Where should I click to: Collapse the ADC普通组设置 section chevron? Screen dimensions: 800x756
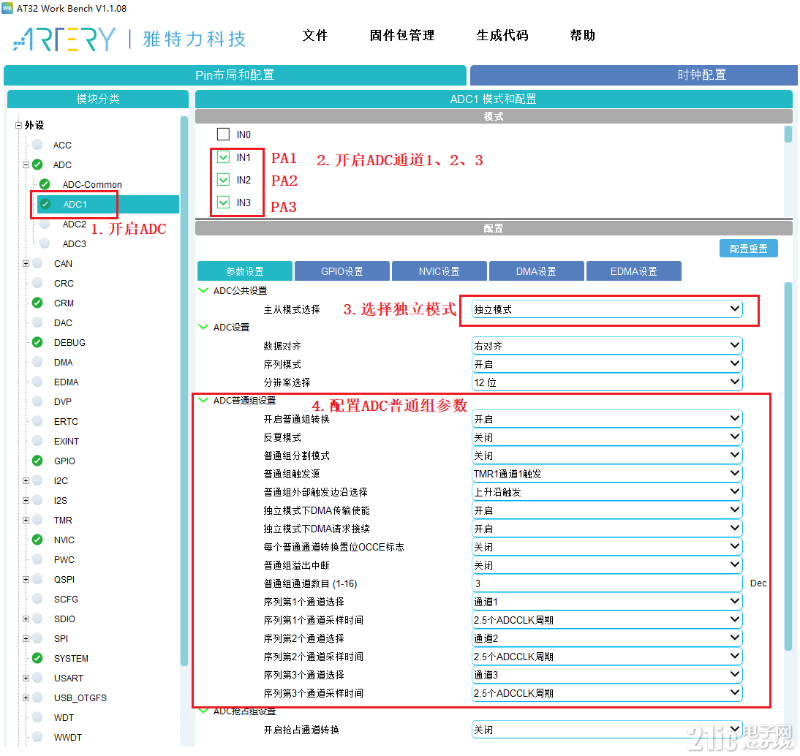point(203,400)
